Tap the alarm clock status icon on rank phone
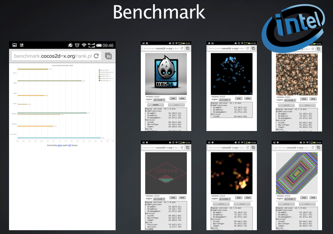 77,45
